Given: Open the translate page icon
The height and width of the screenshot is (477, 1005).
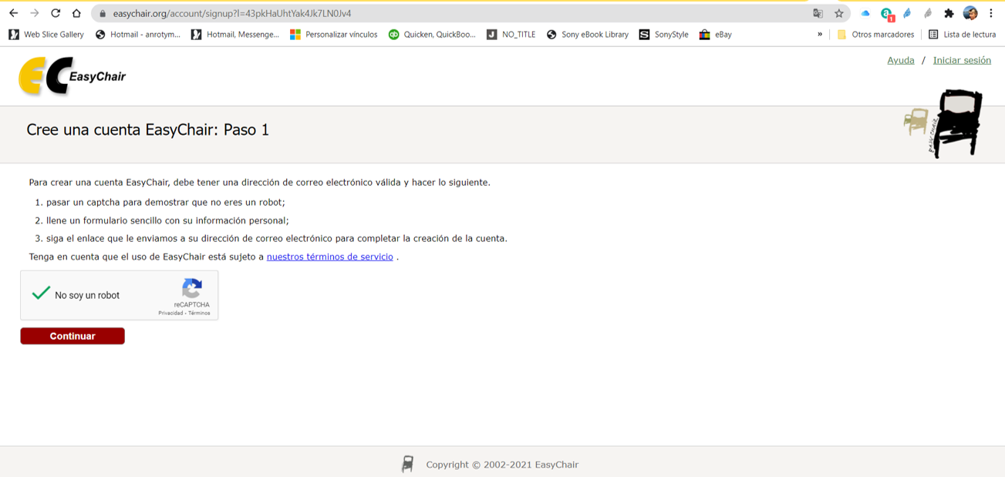Looking at the screenshot, I should pos(818,13).
